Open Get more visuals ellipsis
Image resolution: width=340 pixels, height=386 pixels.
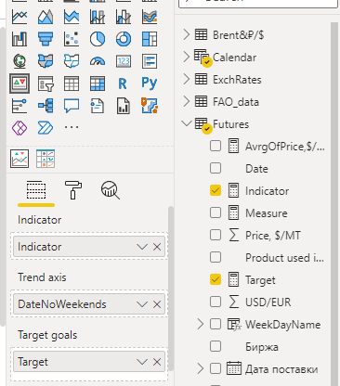(x=72, y=127)
